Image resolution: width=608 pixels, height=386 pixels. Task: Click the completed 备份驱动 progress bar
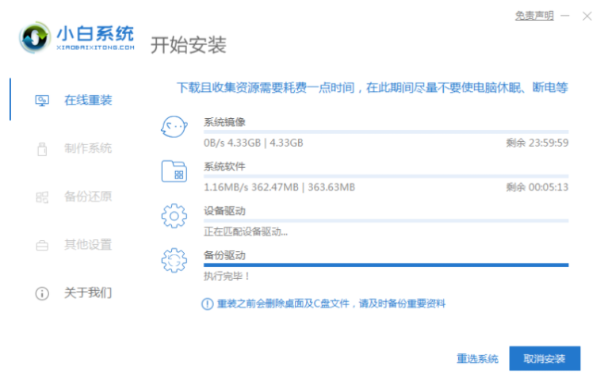(x=386, y=265)
